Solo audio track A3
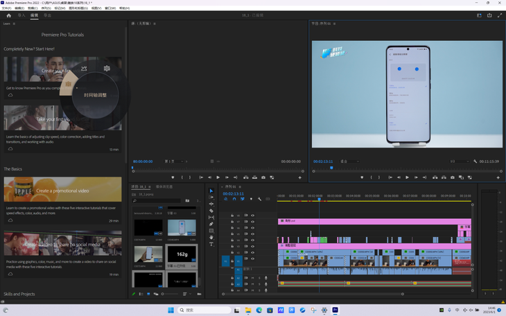506x316 pixels. (259, 284)
